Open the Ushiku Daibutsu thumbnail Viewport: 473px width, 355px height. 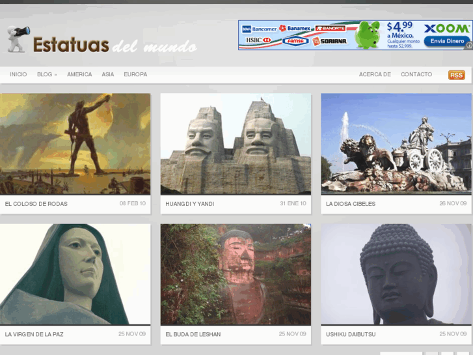point(396,274)
